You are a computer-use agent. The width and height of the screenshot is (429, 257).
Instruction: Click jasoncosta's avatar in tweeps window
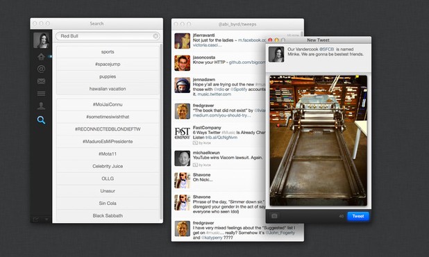click(182, 63)
